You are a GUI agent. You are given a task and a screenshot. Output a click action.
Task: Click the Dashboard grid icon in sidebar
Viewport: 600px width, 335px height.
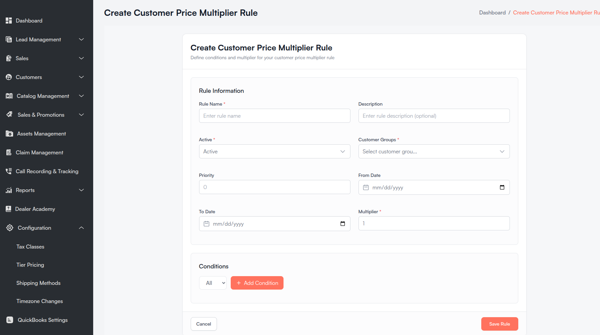point(9,21)
